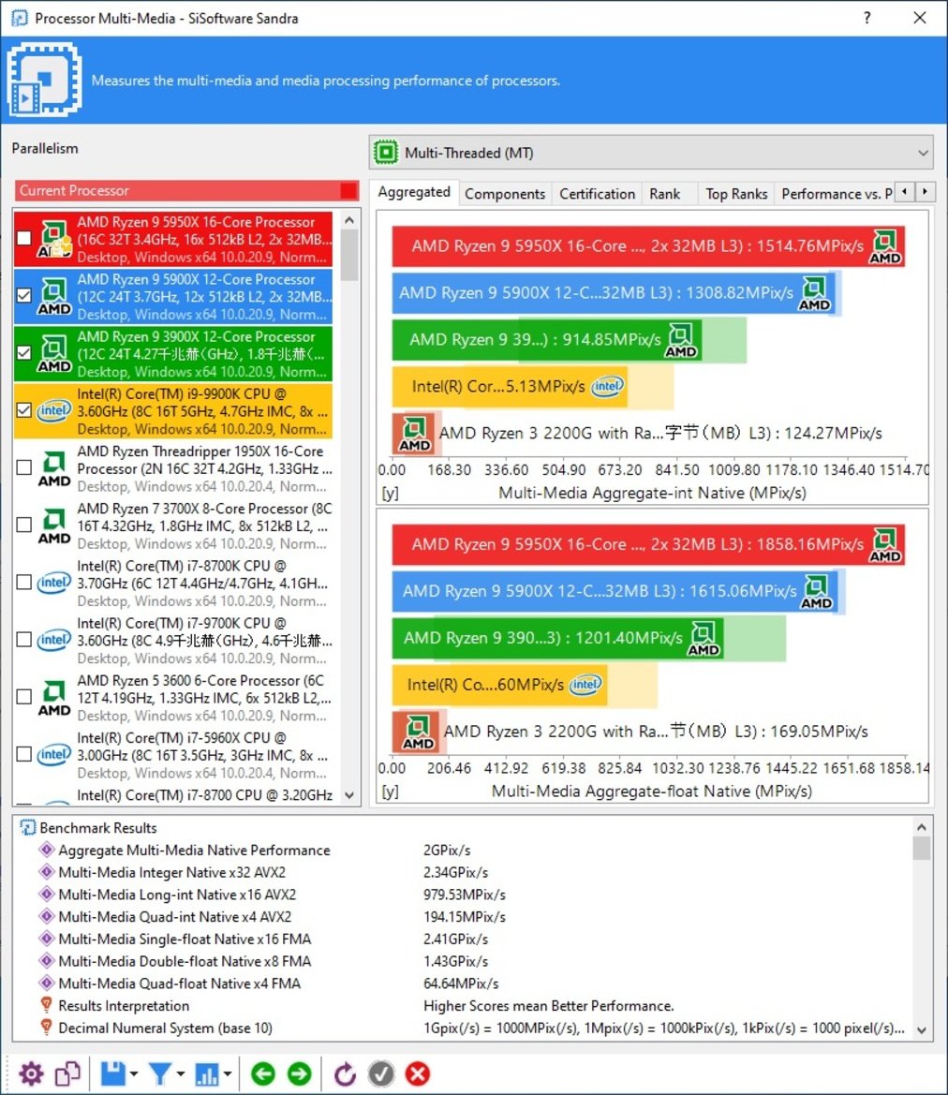
Task: Click AMD logo of Ryzen 3 2200G float bar
Action: pos(418,732)
